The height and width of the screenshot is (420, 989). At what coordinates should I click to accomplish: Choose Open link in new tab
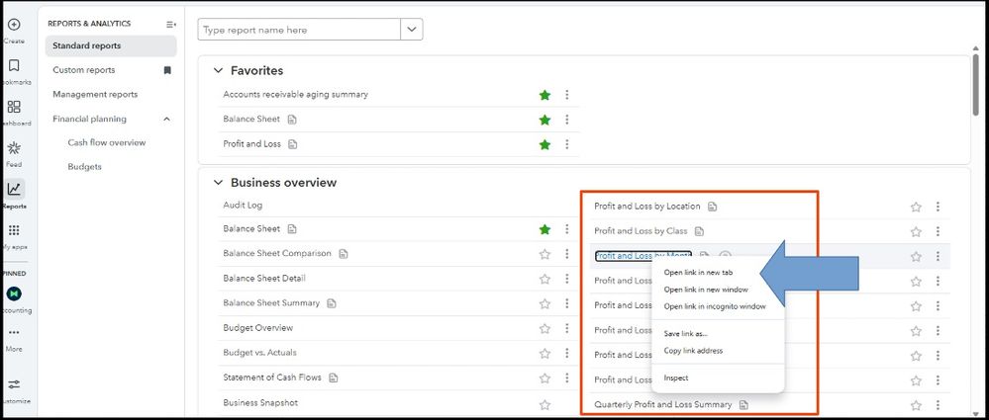click(698, 273)
